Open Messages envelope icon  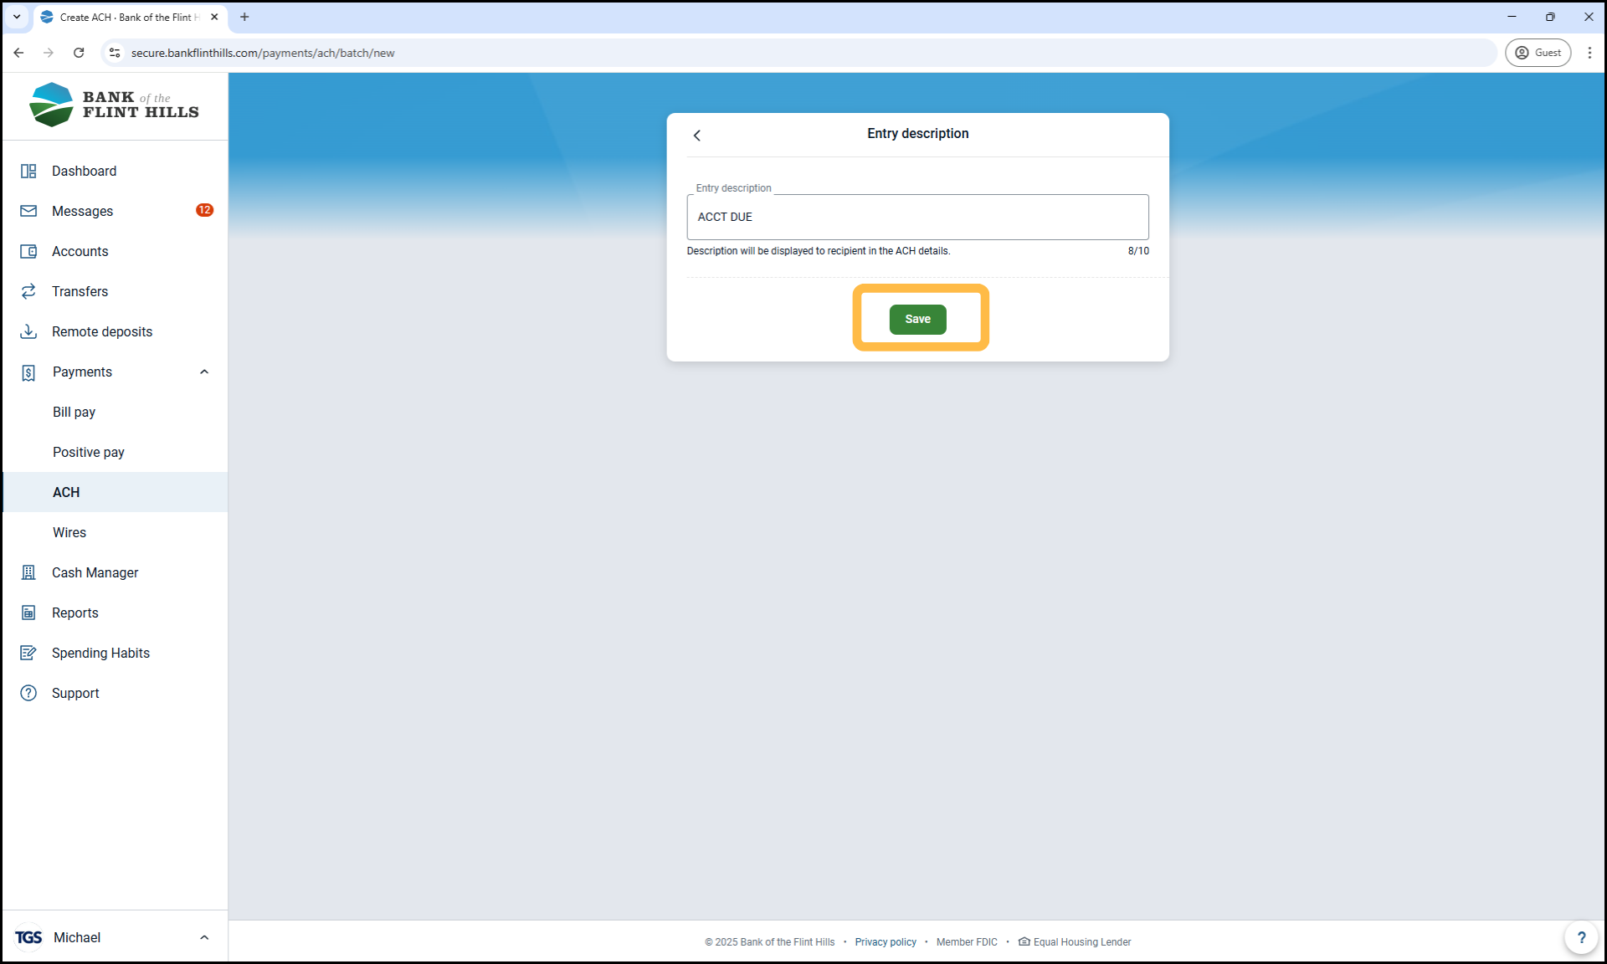pos(28,211)
